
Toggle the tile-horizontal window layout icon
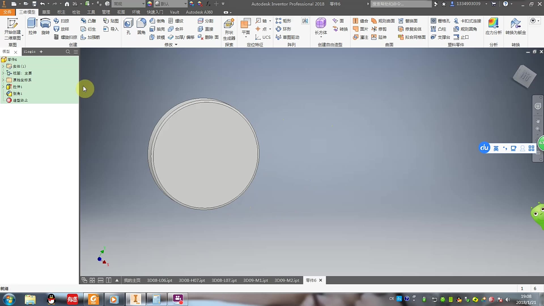(101, 280)
